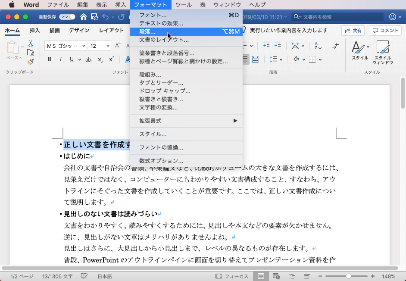Adjust the zoom slider handle

[349, 276]
